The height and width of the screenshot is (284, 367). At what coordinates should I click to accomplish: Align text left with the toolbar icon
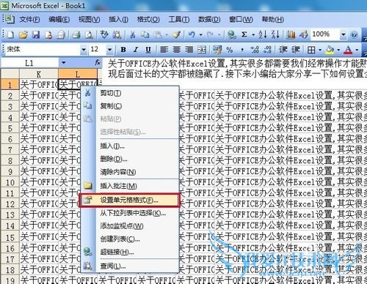pyautogui.click(x=164, y=50)
